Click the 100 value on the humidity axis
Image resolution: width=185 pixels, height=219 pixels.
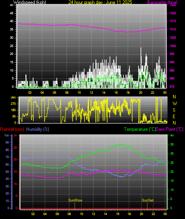6,135
